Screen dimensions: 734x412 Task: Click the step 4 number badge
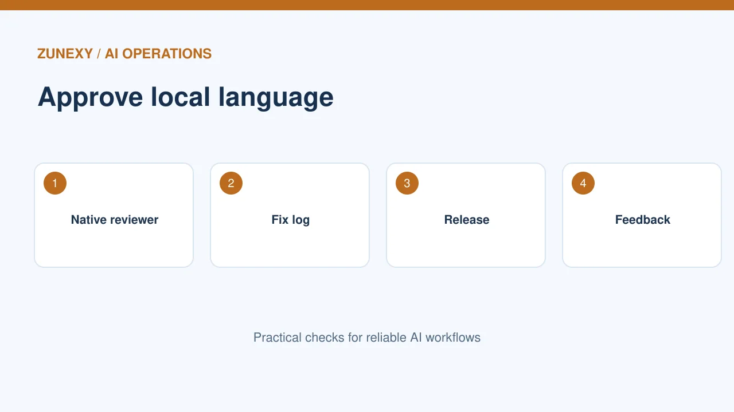pyautogui.click(x=583, y=183)
